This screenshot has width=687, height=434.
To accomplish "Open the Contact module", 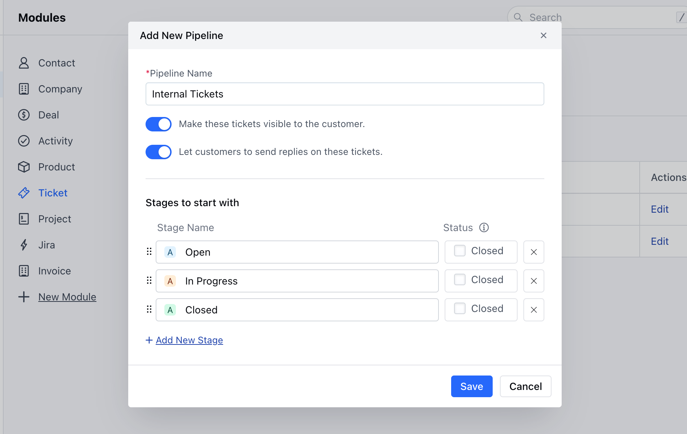I will coord(57,63).
